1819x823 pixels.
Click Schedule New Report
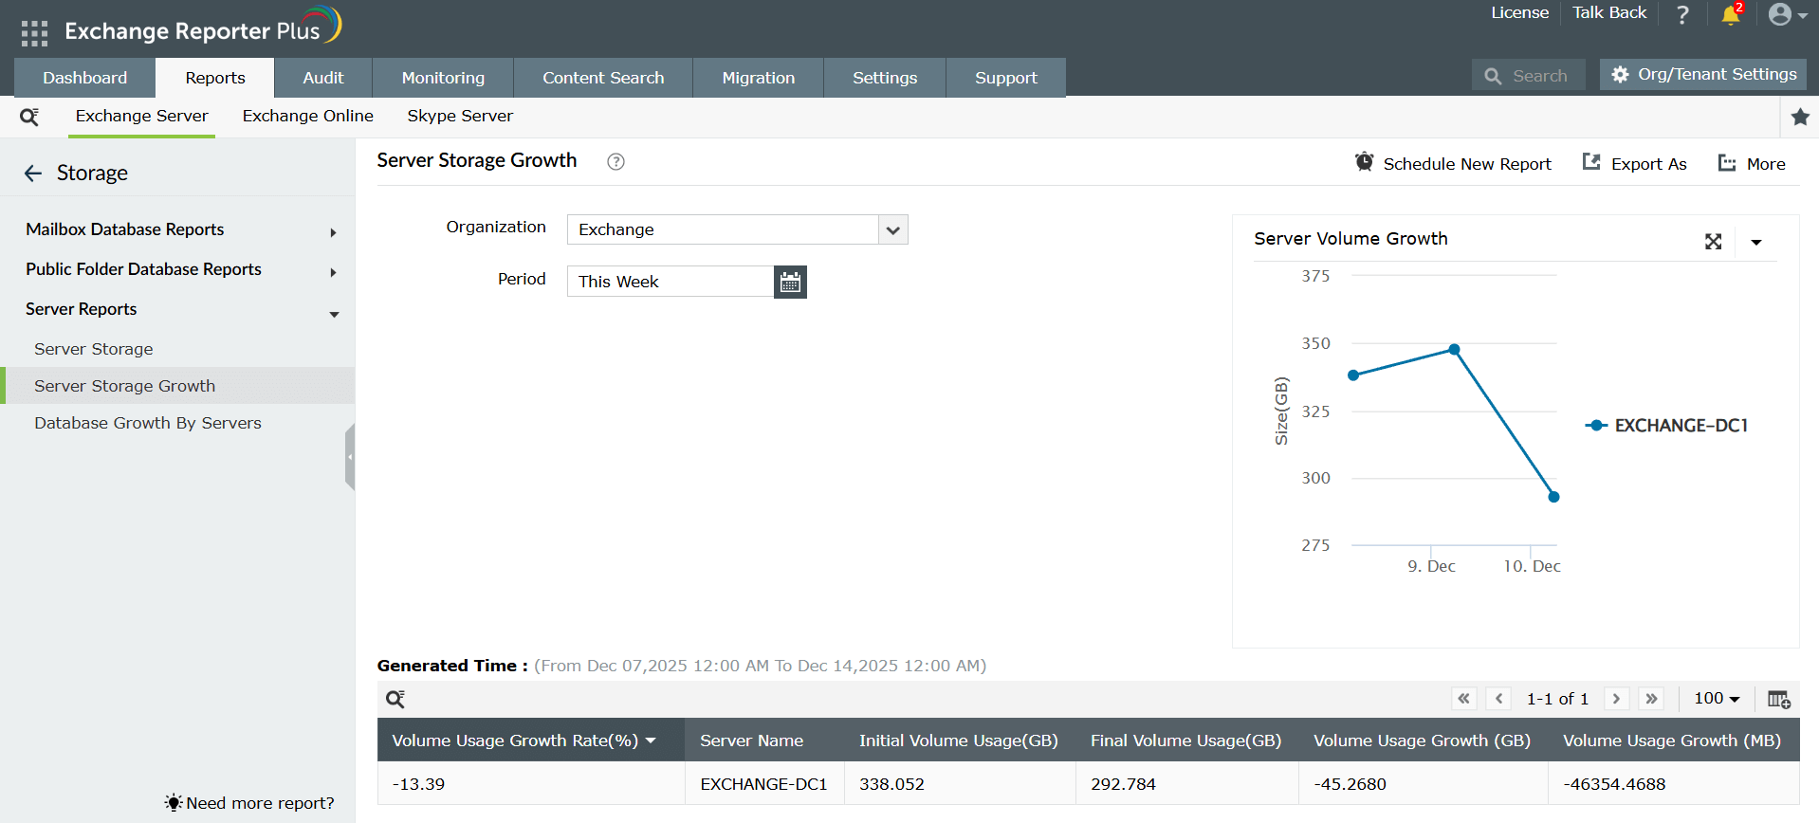click(x=1453, y=163)
